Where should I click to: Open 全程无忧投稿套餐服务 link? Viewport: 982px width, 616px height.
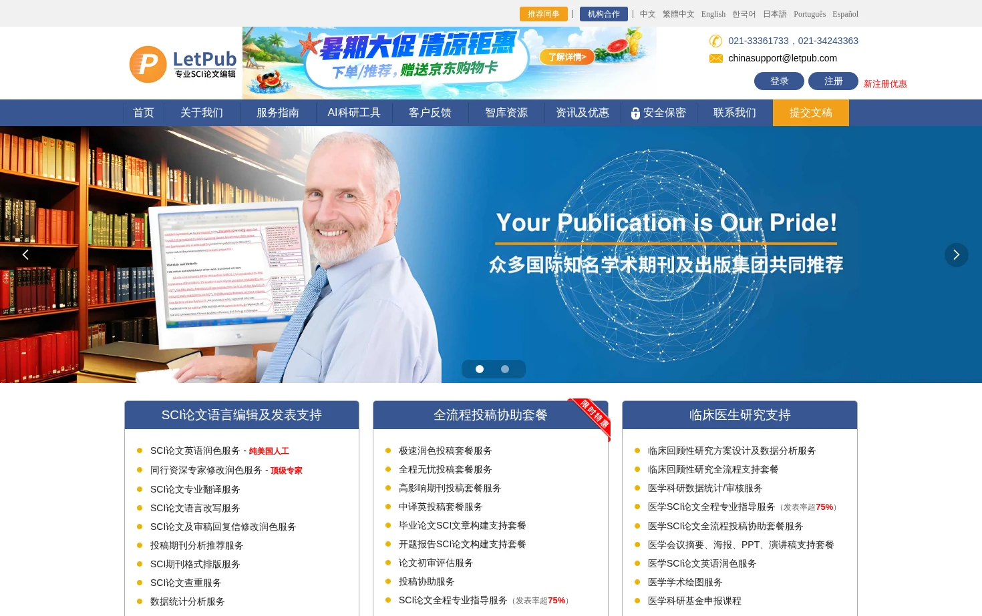click(x=445, y=470)
